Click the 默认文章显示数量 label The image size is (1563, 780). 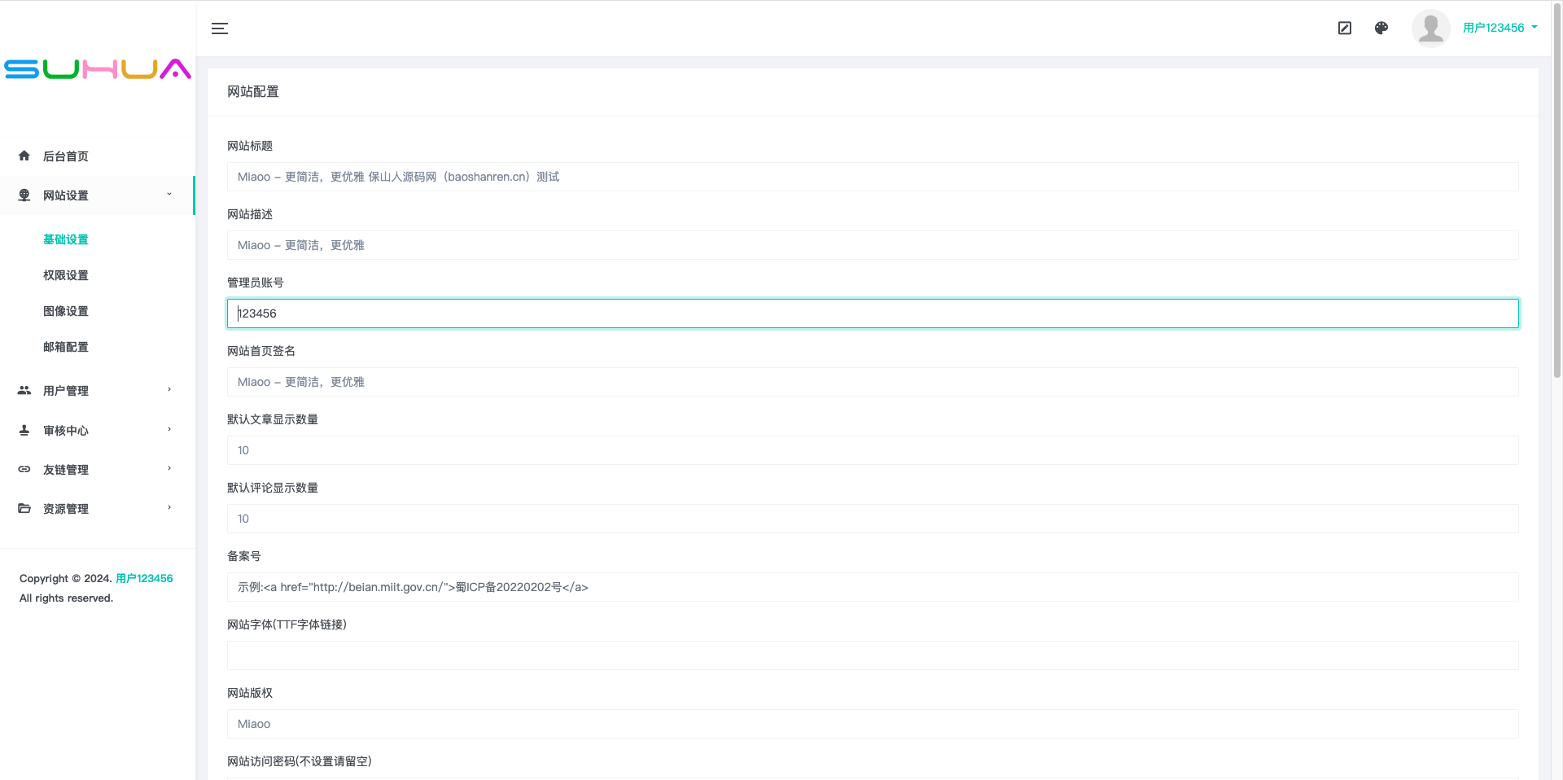click(273, 419)
